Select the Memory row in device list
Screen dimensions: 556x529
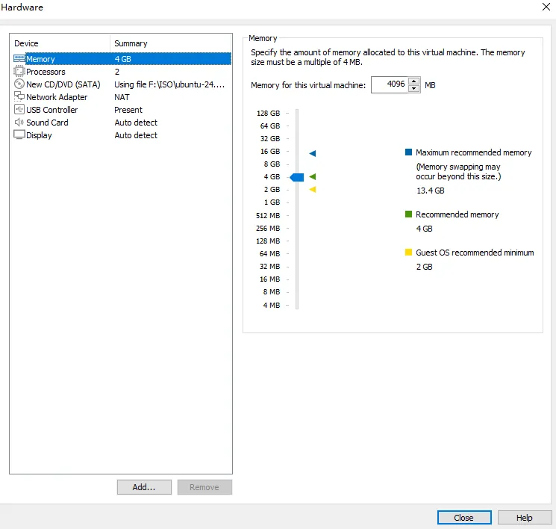tap(122, 59)
